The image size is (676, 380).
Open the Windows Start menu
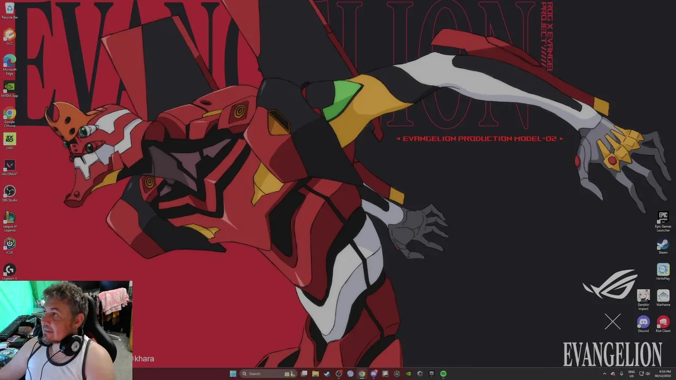pyautogui.click(x=233, y=374)
